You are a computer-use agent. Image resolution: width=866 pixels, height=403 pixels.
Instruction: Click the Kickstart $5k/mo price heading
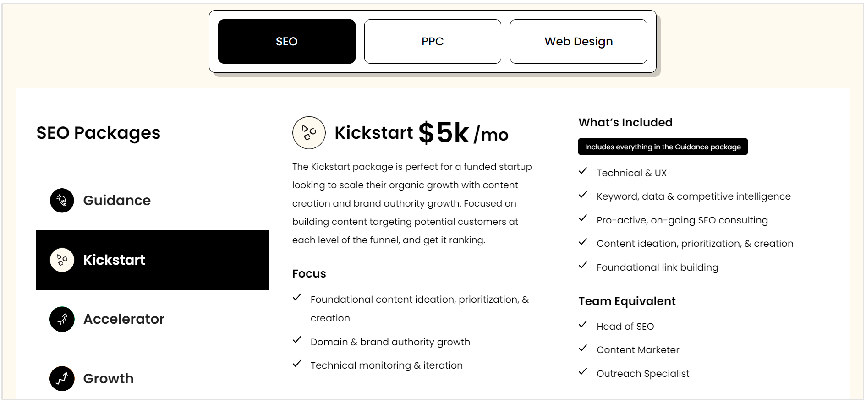422,133
